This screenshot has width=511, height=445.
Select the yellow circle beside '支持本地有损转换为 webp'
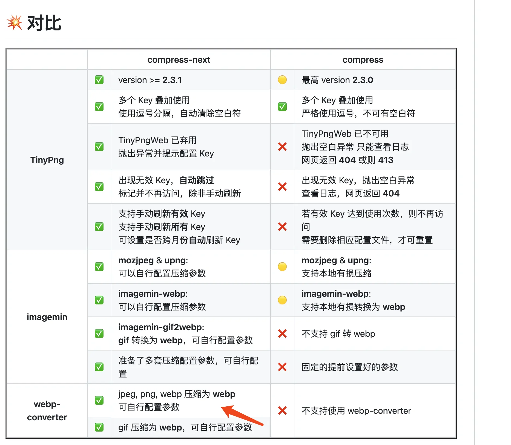(x=282, y=300)
